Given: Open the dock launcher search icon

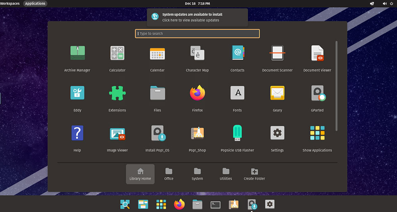Looking at the screenshot, I should [x=125, y=204].
